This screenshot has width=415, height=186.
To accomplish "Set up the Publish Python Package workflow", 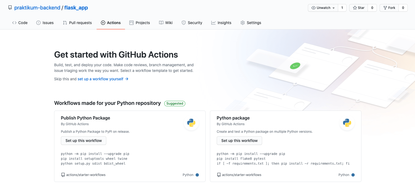I will pos(84,141).
